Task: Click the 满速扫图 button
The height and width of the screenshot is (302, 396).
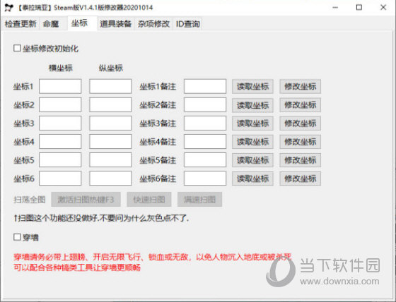Action: [199, 200]
